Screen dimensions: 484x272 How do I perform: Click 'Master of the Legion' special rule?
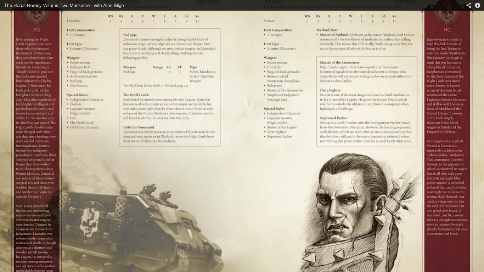coord(282,127)
